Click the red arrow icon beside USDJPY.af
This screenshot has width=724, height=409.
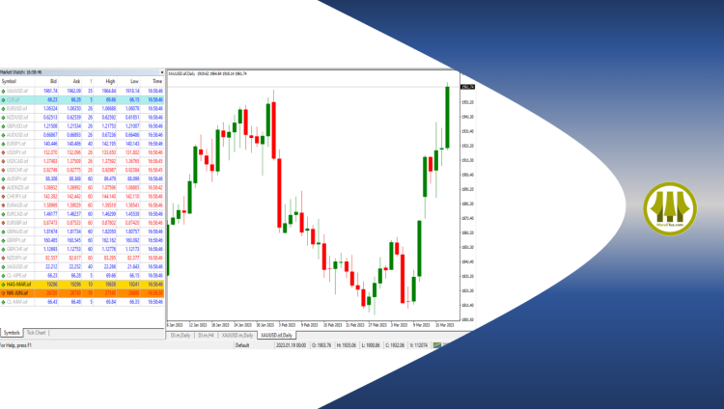[4, 151]
